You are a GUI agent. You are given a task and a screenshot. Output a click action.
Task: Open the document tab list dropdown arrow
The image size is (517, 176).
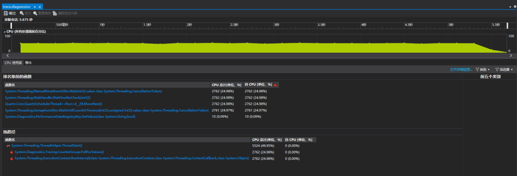click(510, 7)
